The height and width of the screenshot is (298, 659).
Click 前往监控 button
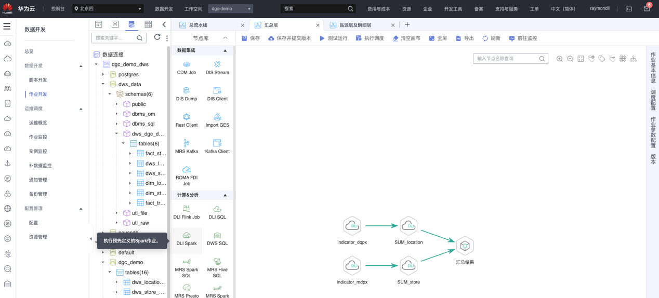click(x=523, y=38)
